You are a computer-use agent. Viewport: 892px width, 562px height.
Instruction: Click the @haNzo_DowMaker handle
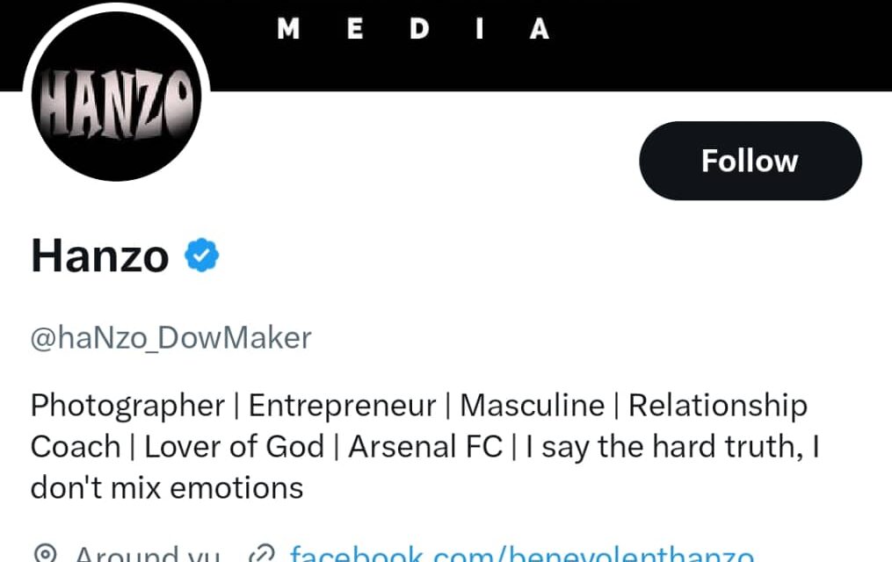click(170, 337)
